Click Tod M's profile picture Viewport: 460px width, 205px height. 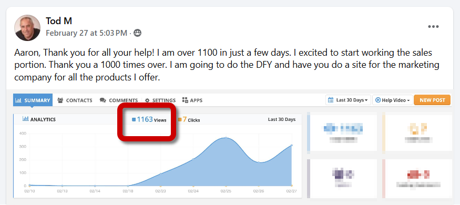pos(27,28)
